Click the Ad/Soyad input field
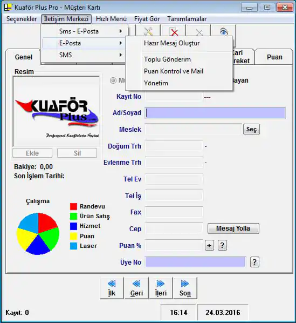The image size is (296, 323). point(215,113)
